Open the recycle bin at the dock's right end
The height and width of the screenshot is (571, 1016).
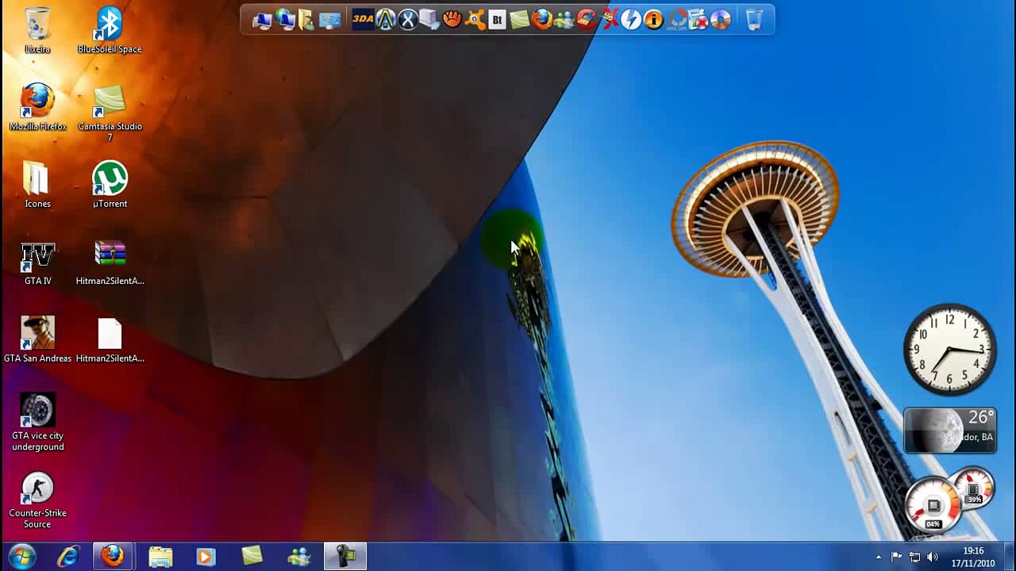pos(753,20)
